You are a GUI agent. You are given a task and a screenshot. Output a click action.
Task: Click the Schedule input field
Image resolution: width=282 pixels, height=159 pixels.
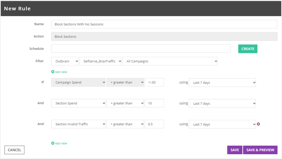141,49
